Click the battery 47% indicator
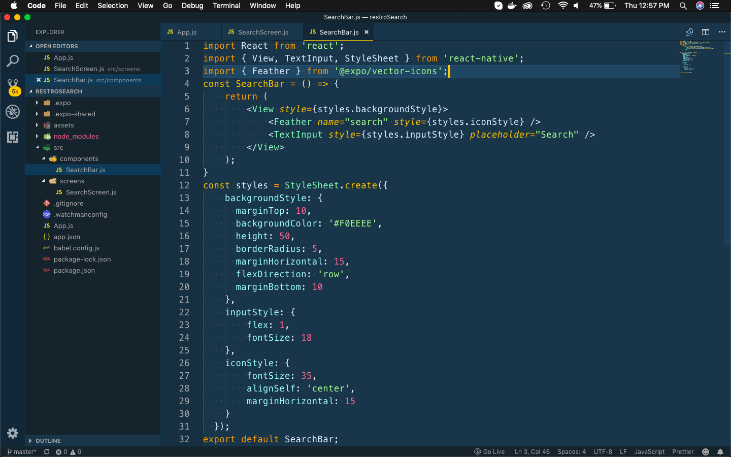Viewport: 731px width, 457px height. pyautogui.click(x=603, y=6)
